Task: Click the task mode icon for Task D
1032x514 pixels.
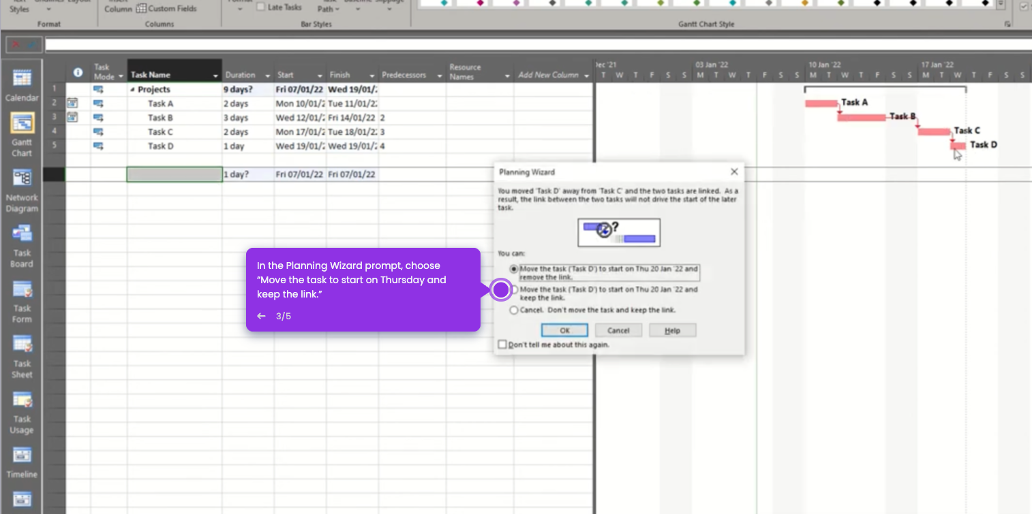Action: (98, 146)
